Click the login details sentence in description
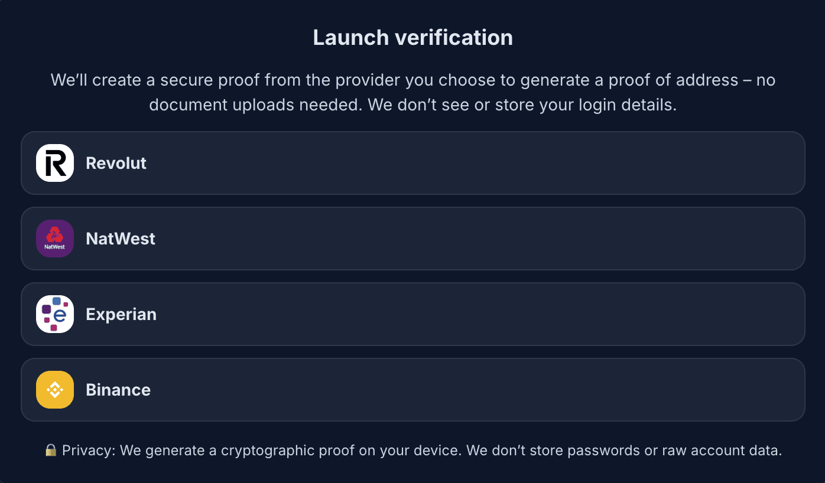Image resolution: width=825 pixels, height=483 pixels. (x=522, y=105)
